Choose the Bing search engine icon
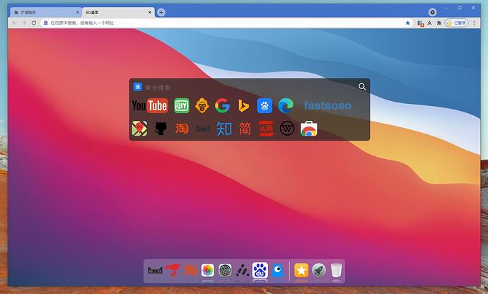Screen dimensions: 488x294 (x=243, y=106)
